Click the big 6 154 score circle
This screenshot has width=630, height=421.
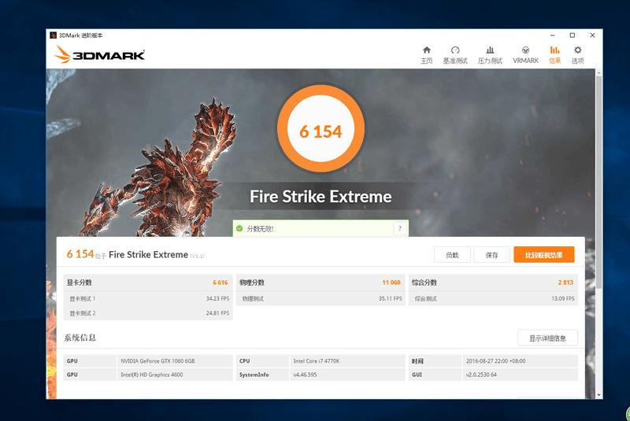(x=321, y=129)
